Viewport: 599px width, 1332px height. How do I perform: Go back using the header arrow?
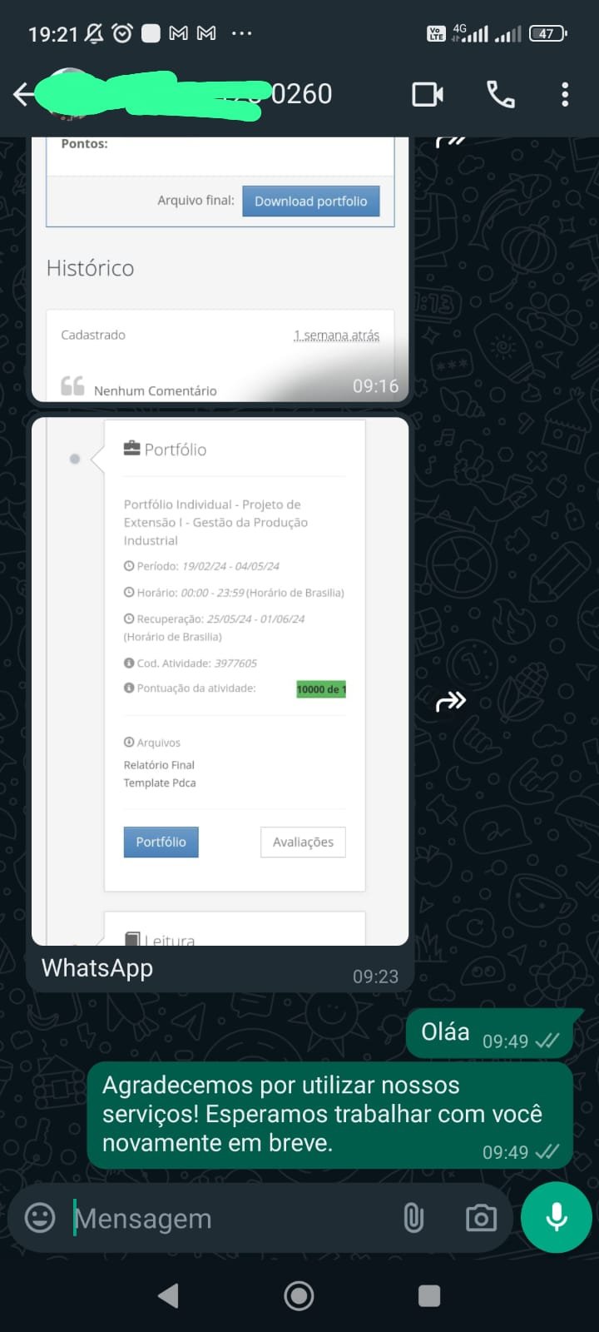click(24, 94)
